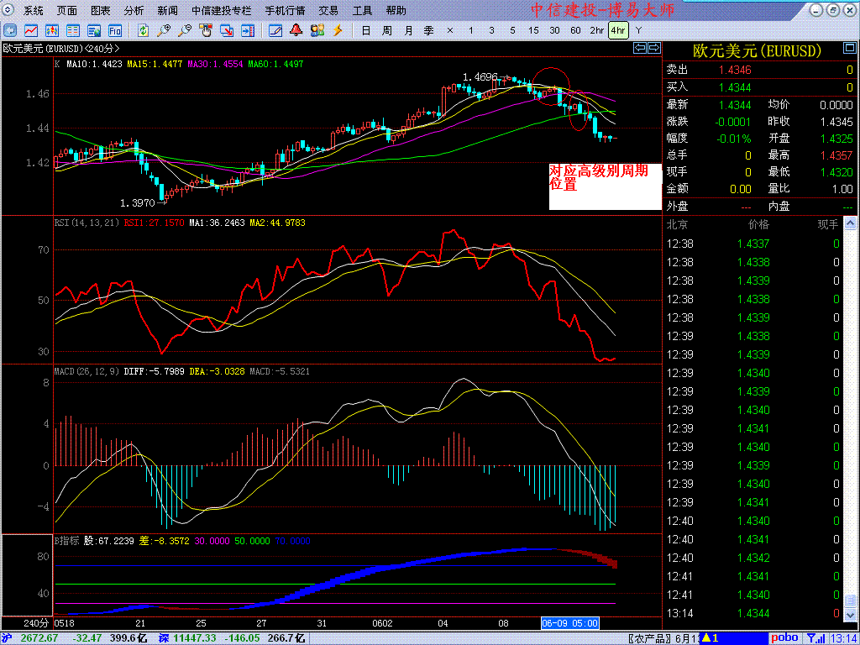Select the 周 weekly period
Viewport: 860px width, 645px height.
pyautogui.click(x=387, y=30)
